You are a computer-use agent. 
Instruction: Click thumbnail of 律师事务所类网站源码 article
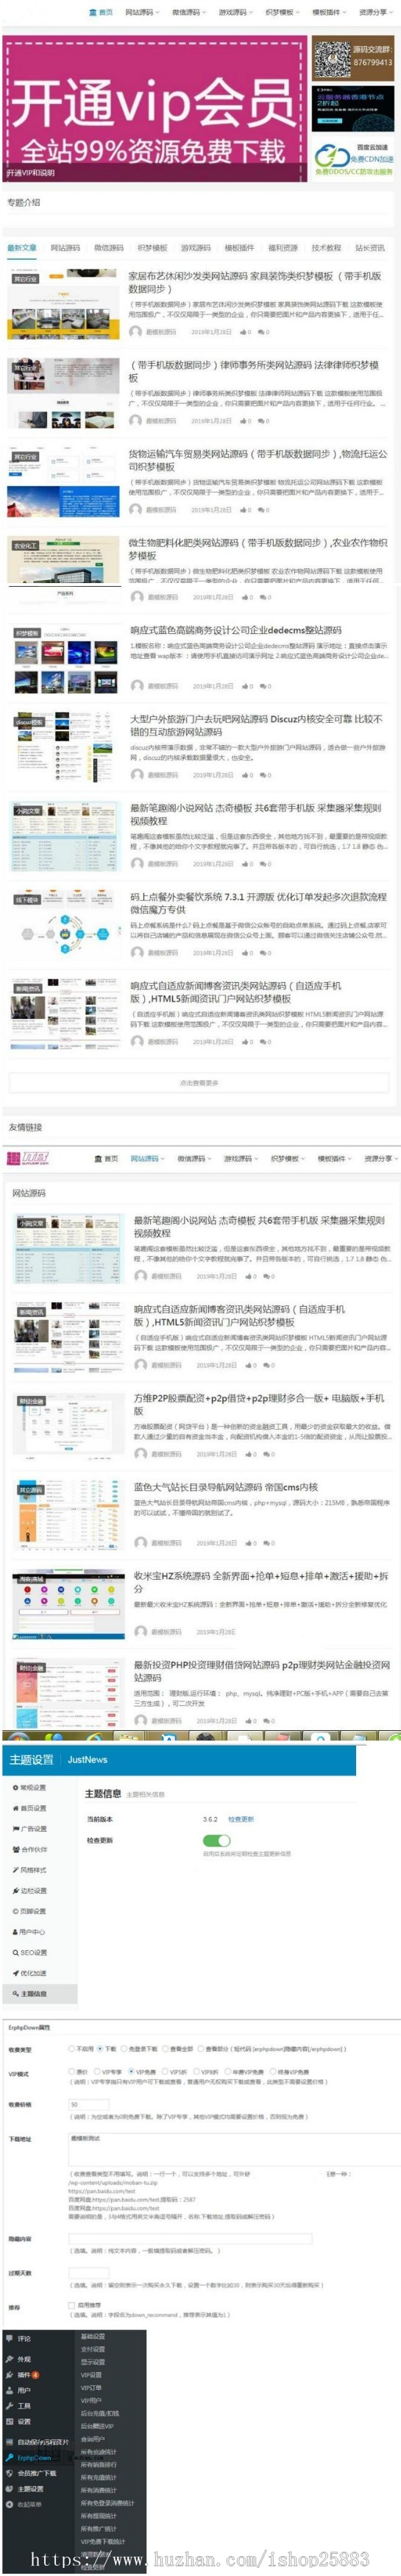pos(63,393)
